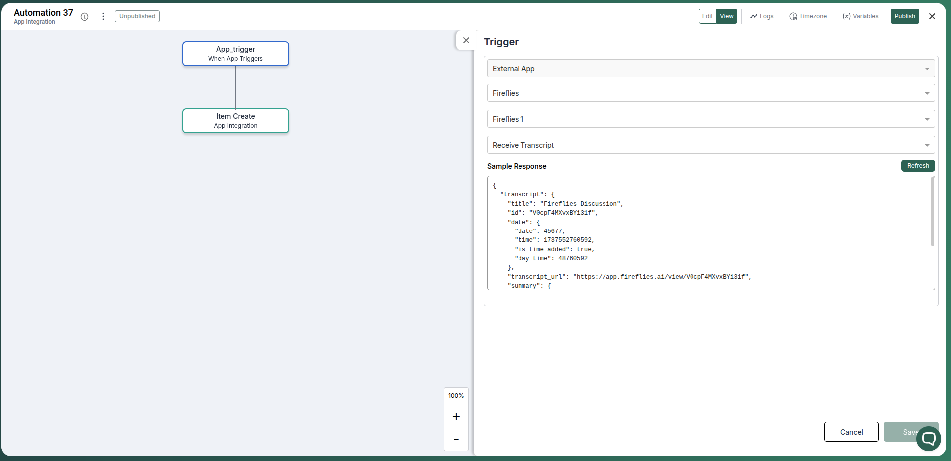Viewport: 951px width, 461px height.
Task: Open the three-dot options menu
Action: [x=103, y=16]
